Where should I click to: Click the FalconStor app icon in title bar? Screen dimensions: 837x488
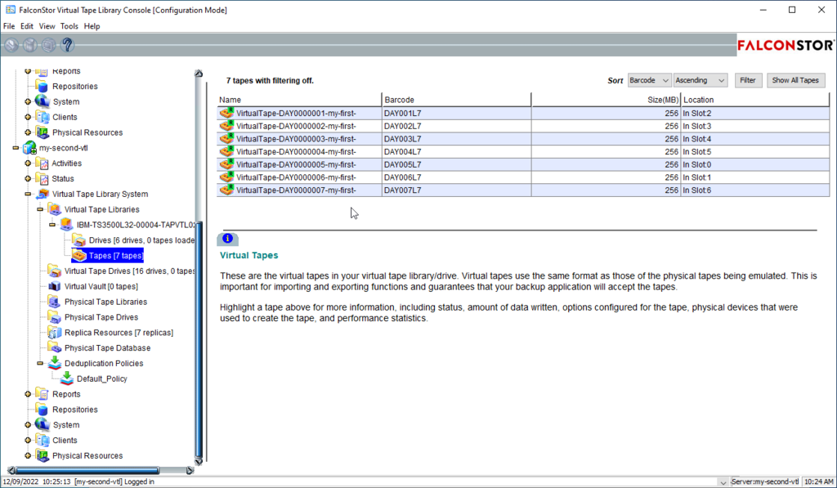[x=10, y=10]
